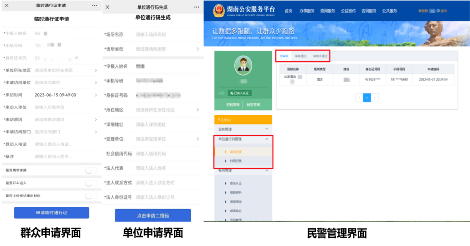
Task: Click the user avatar in the green profile card
Action: click(x=243, y=66)
